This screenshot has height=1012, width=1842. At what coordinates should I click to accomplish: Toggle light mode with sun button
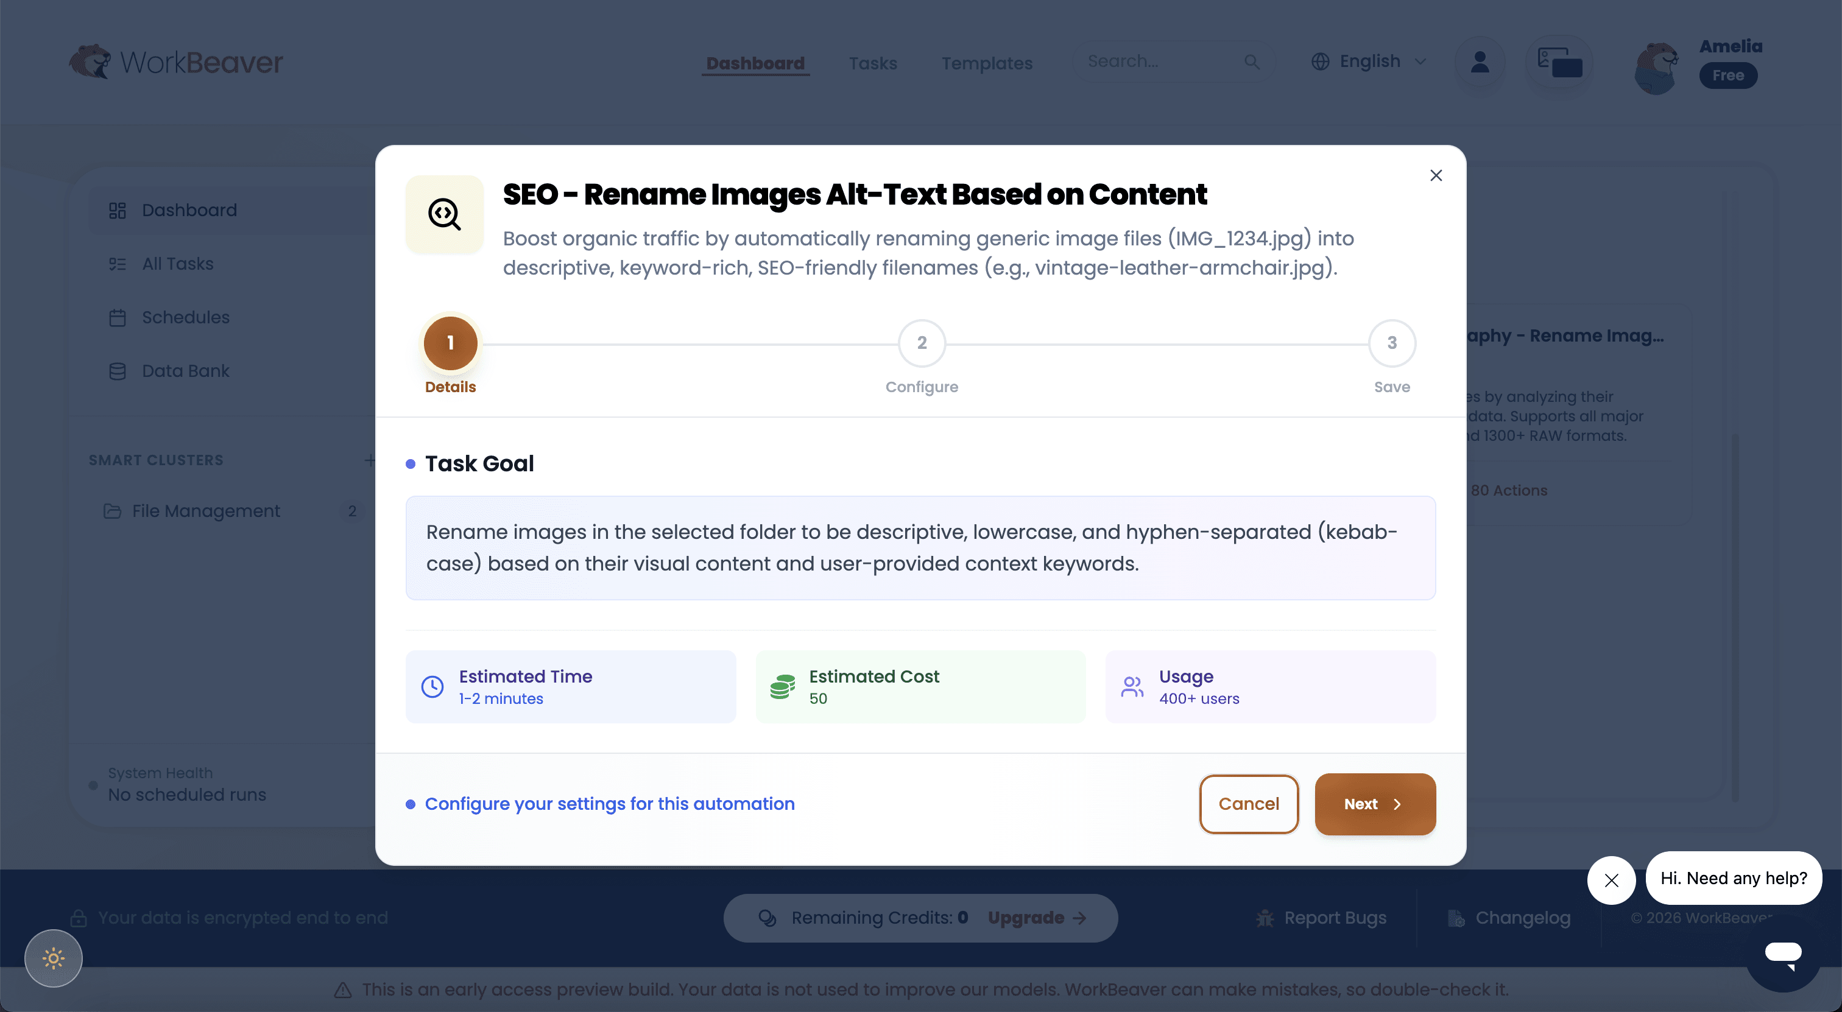[54, 958]
